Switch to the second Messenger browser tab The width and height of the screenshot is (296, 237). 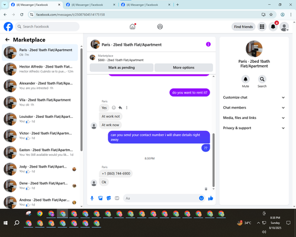(x=91, y=5)
